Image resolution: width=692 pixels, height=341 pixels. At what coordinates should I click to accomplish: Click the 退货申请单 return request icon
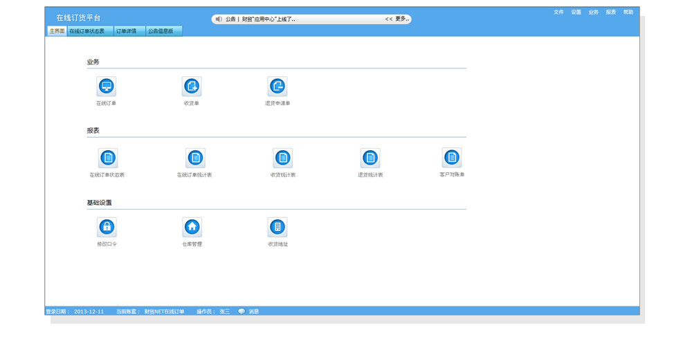click(277, 86)
